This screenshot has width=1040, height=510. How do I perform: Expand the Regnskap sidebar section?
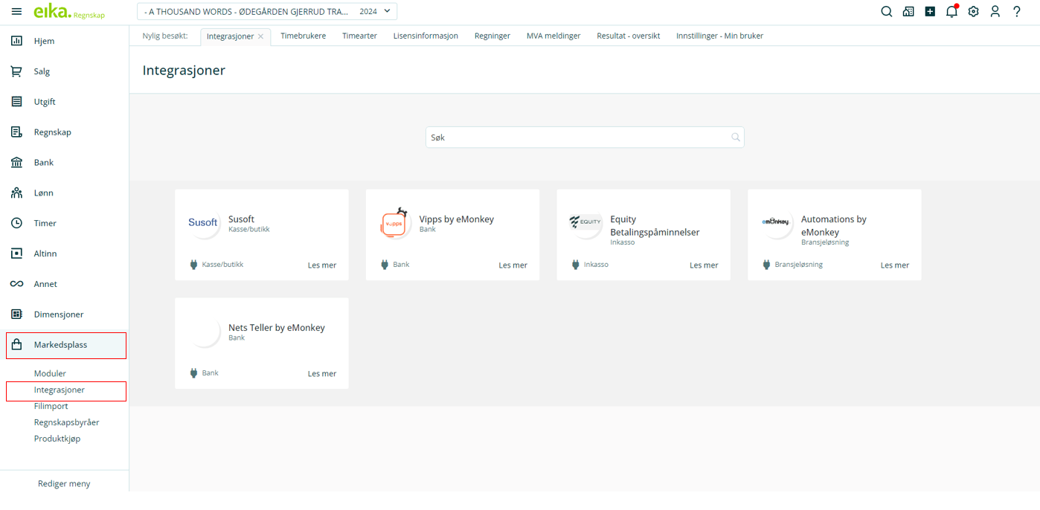tap(52, 132)
